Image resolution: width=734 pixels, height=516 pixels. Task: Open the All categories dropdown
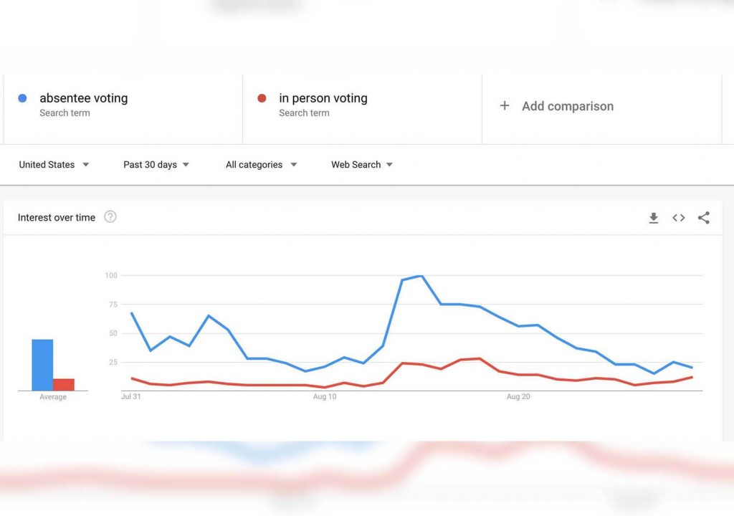tap(261, 165)
